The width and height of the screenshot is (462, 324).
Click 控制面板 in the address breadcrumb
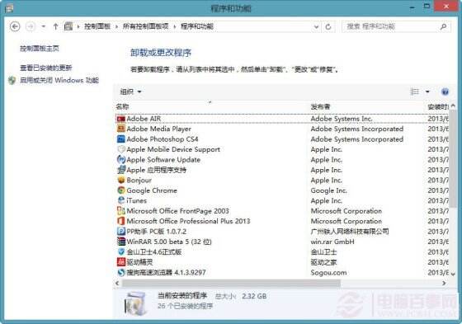click(97, 26)
